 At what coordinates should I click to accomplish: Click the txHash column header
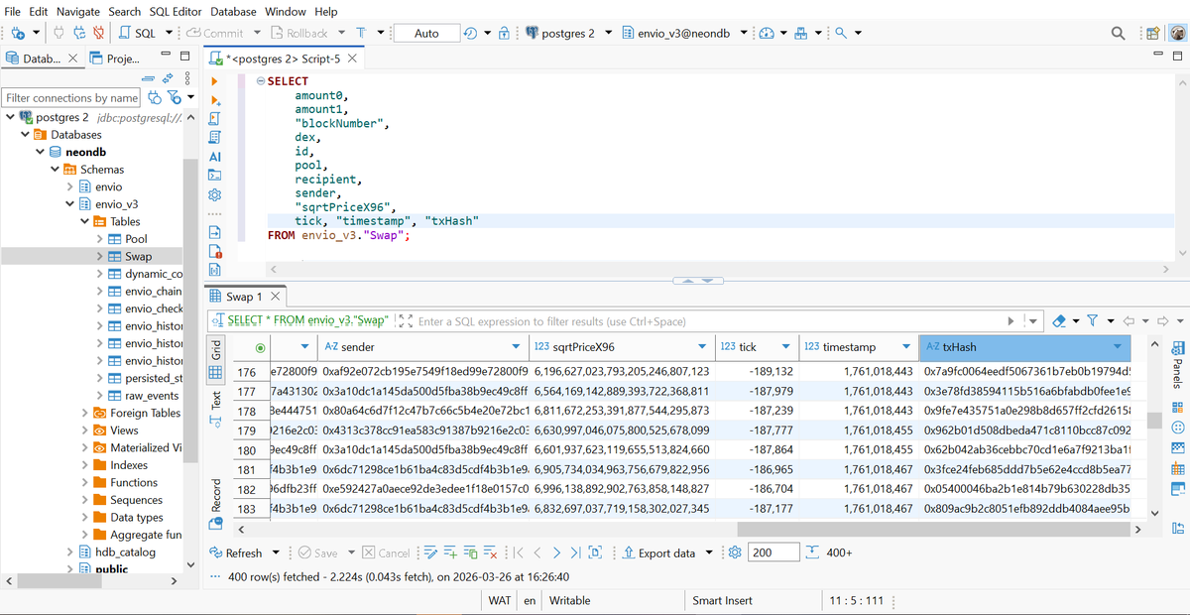[1024, 346]
